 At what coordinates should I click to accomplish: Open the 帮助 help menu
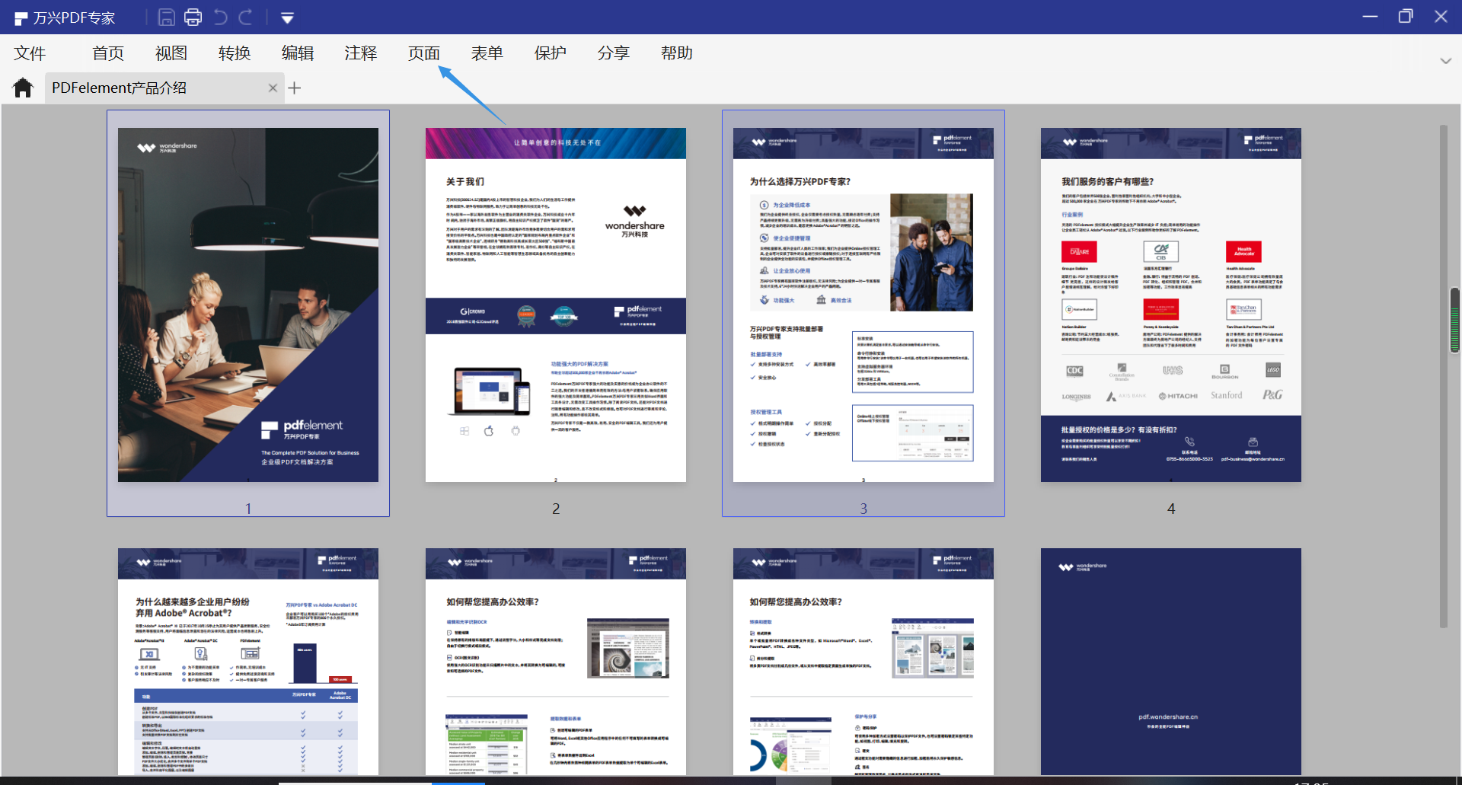click(x=676, y=53)
